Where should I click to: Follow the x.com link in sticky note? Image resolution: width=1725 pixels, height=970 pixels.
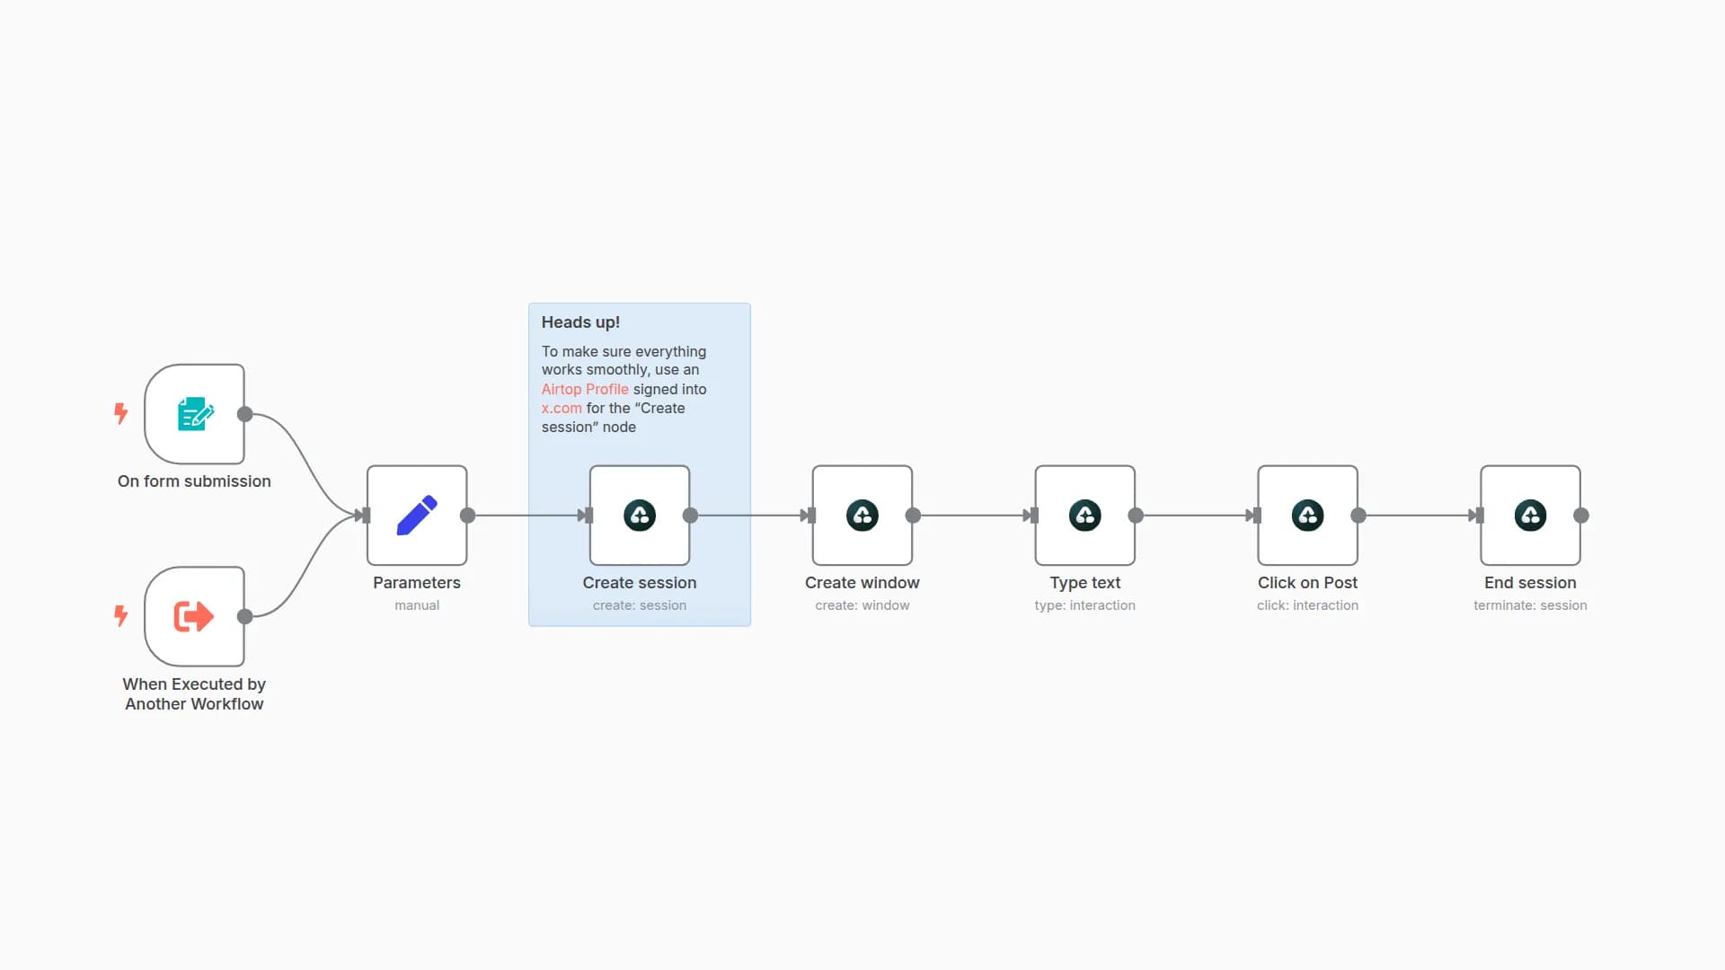pos(562,408)
